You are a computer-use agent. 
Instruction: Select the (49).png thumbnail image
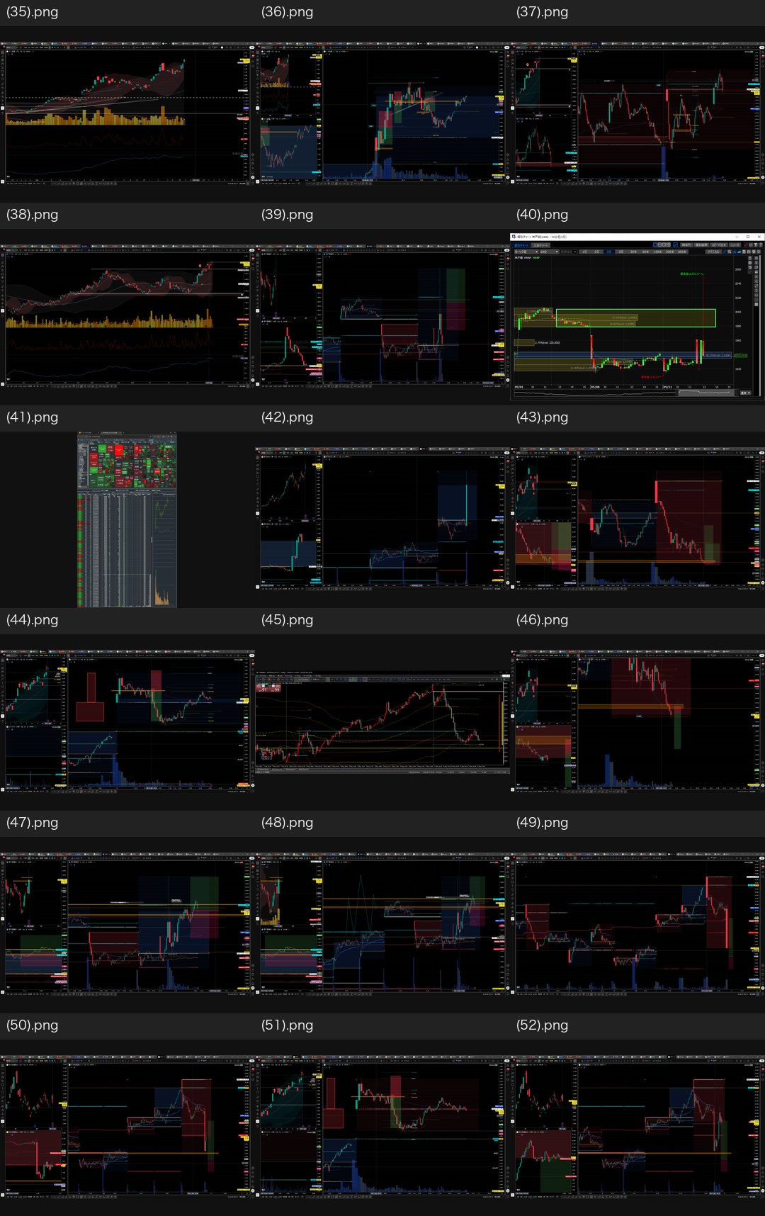pyautogui.click(x=637, y=924)
